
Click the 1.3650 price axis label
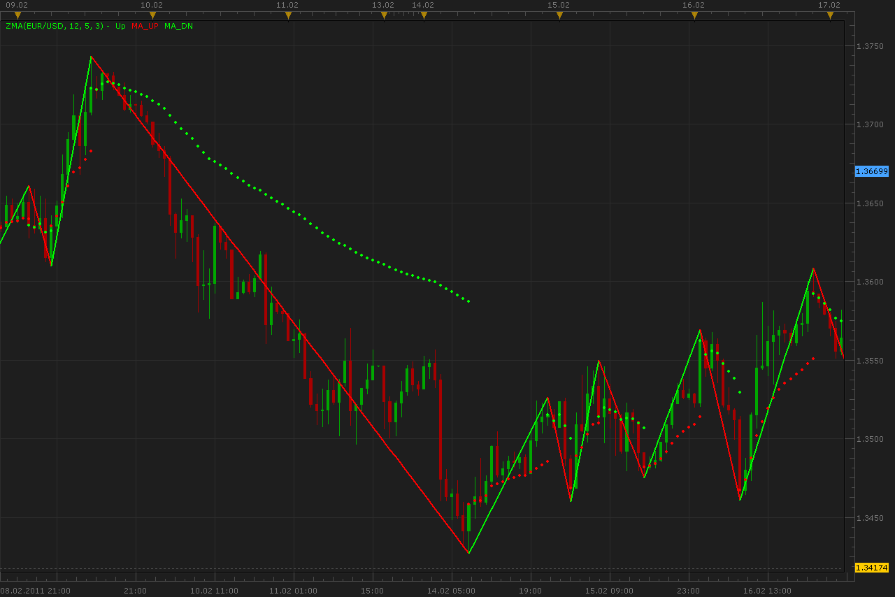click(x=870, y=203)
